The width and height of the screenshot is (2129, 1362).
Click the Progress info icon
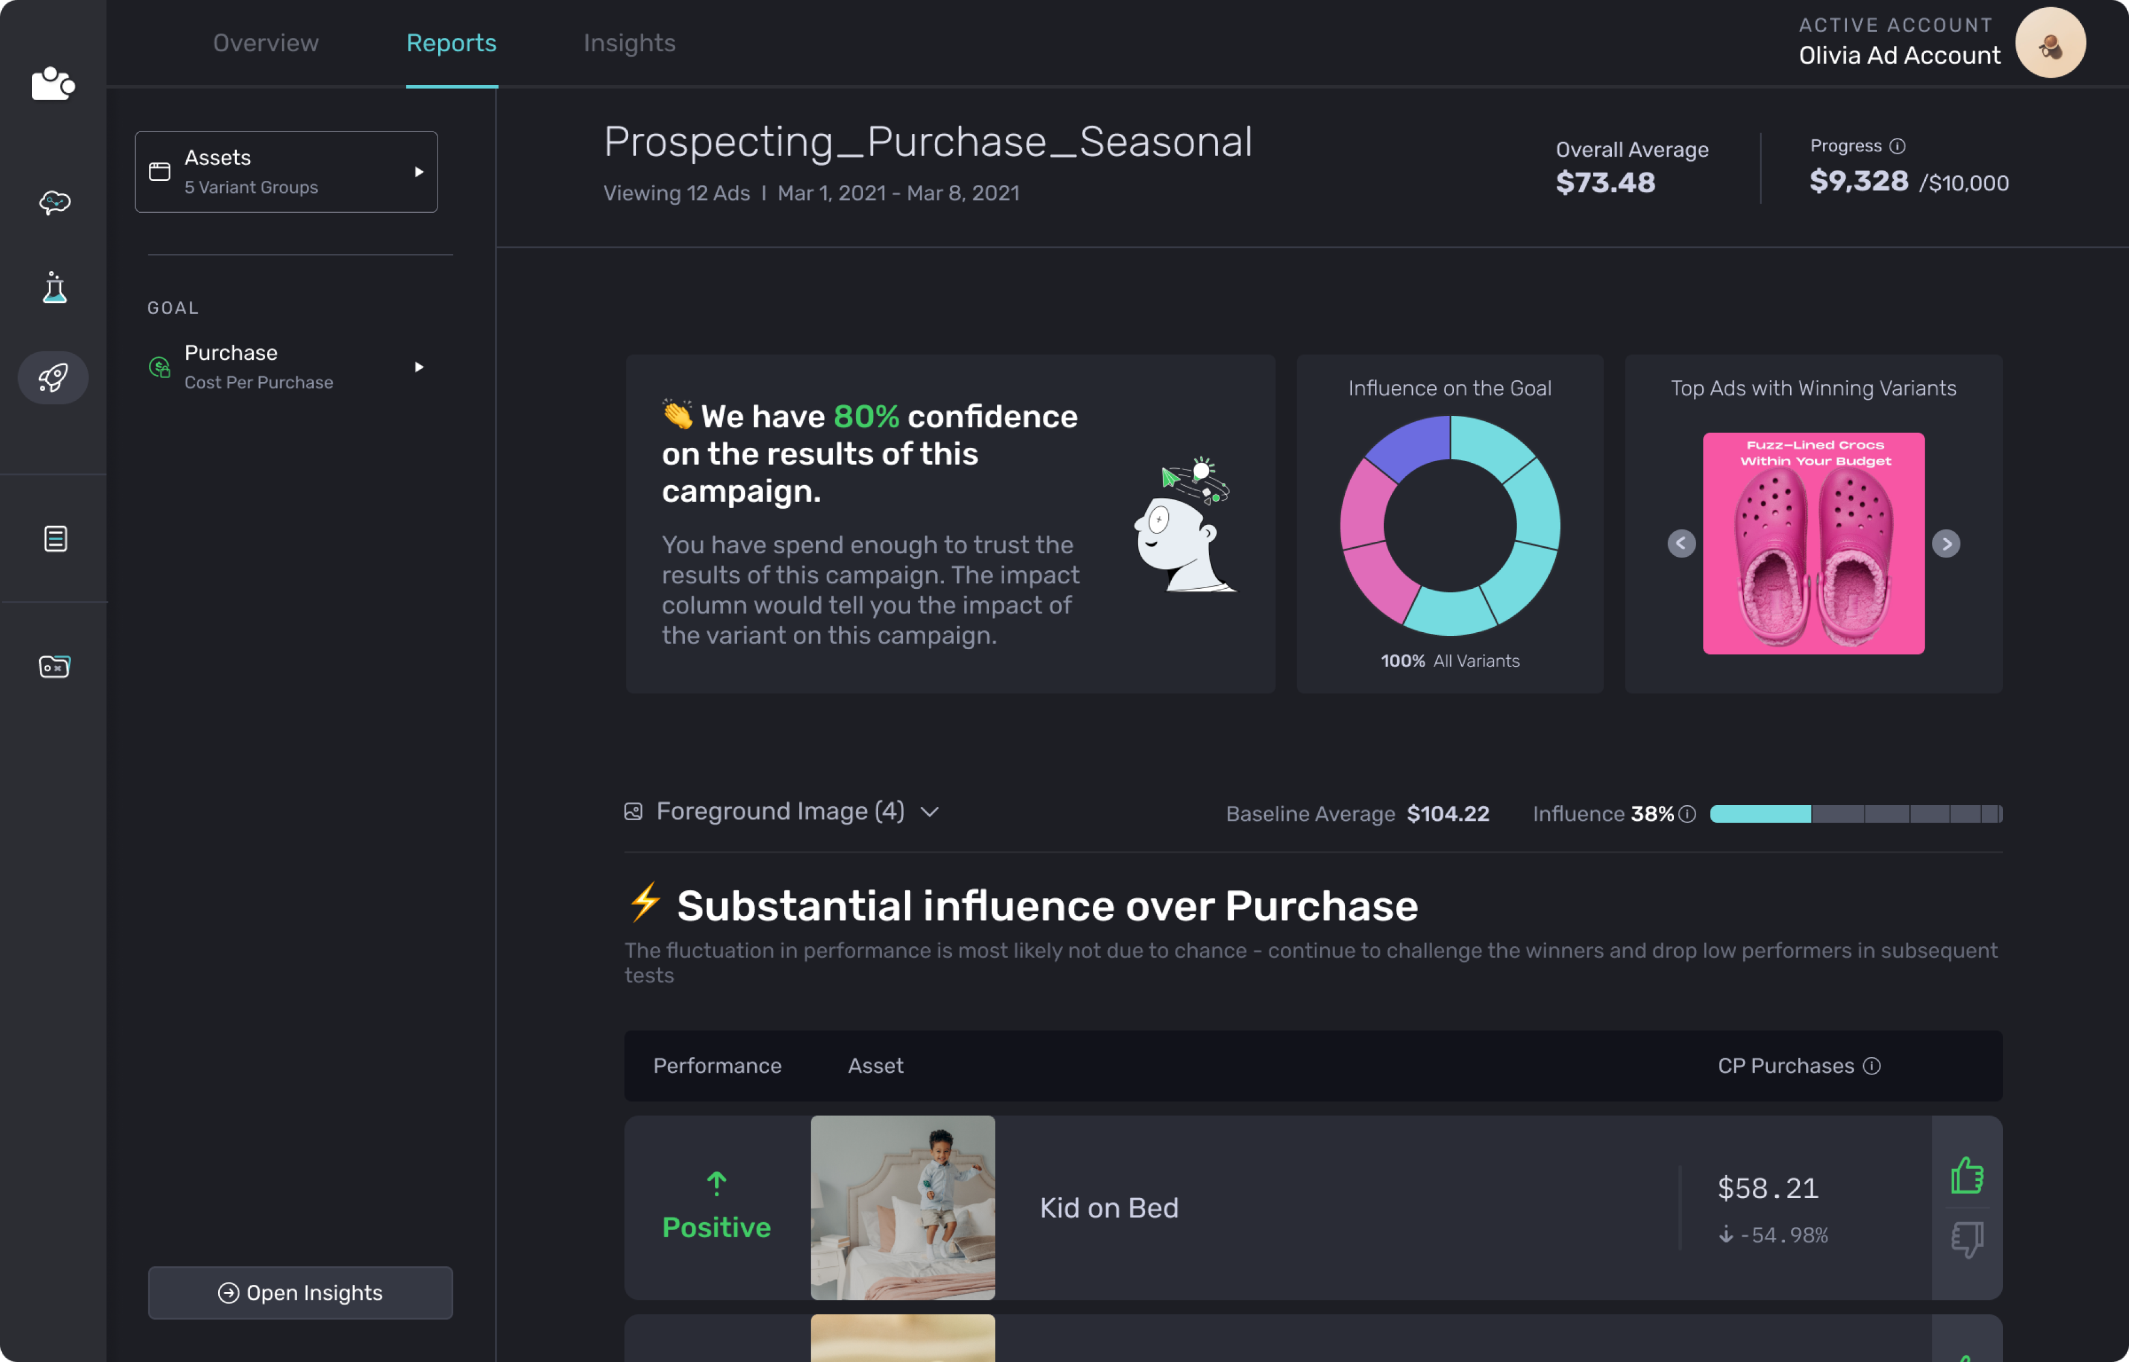pos(1898,146)
